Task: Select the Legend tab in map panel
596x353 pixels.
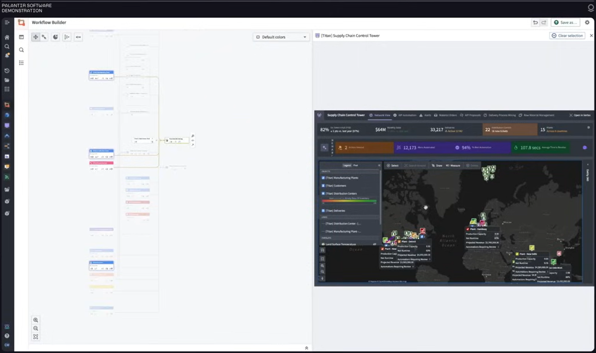Action: pos(347,165)
